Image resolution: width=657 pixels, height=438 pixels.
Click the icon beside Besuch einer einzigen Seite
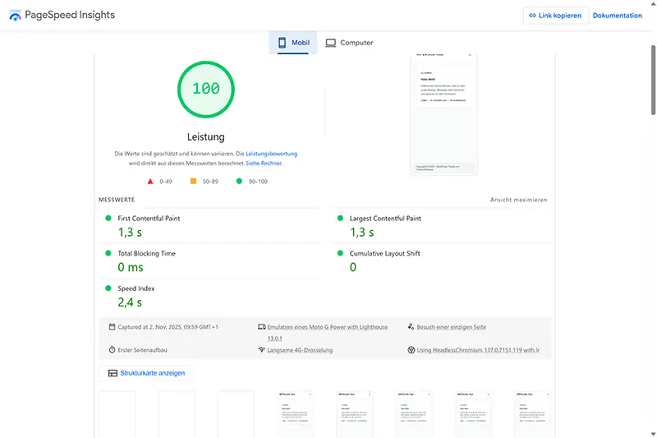click(411, 327)
